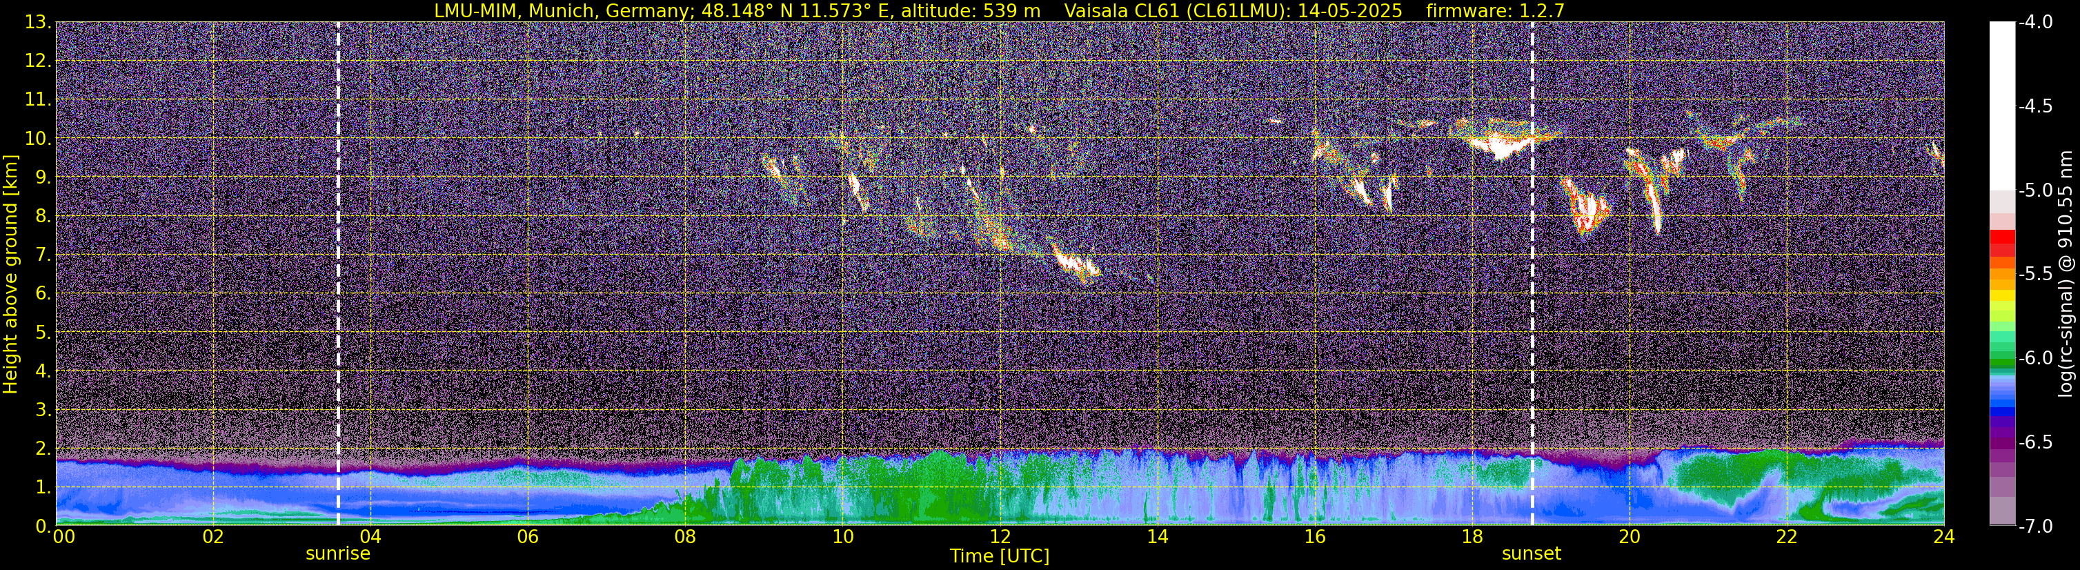2080x570 pixels.
Task: Click the colorbar tick label '-5.0'
Action: [x=2034, y=190]
